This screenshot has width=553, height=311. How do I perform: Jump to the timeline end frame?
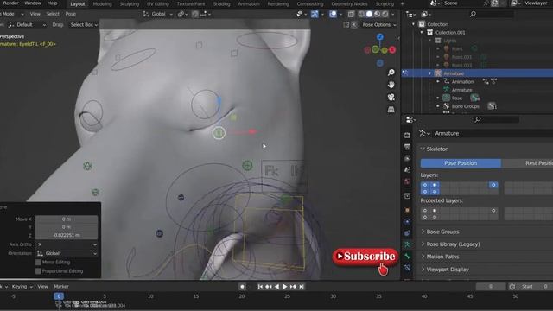[x=302, y=287]
